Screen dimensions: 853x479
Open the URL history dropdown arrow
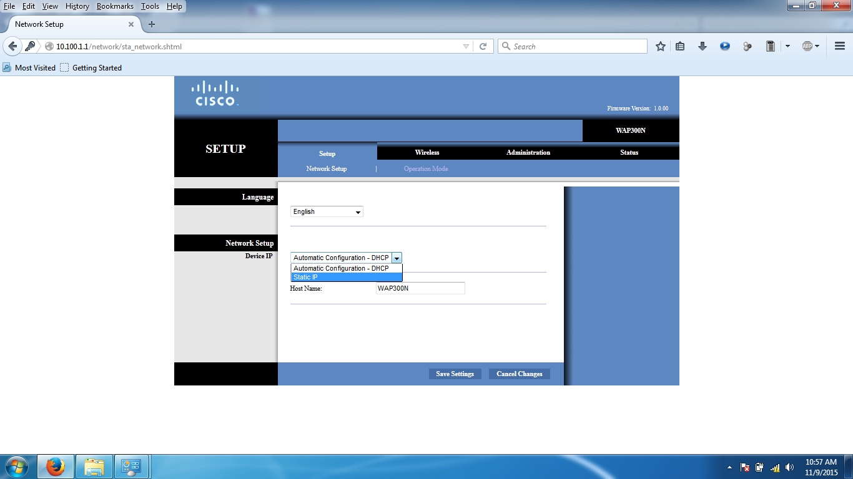[466, 46]
